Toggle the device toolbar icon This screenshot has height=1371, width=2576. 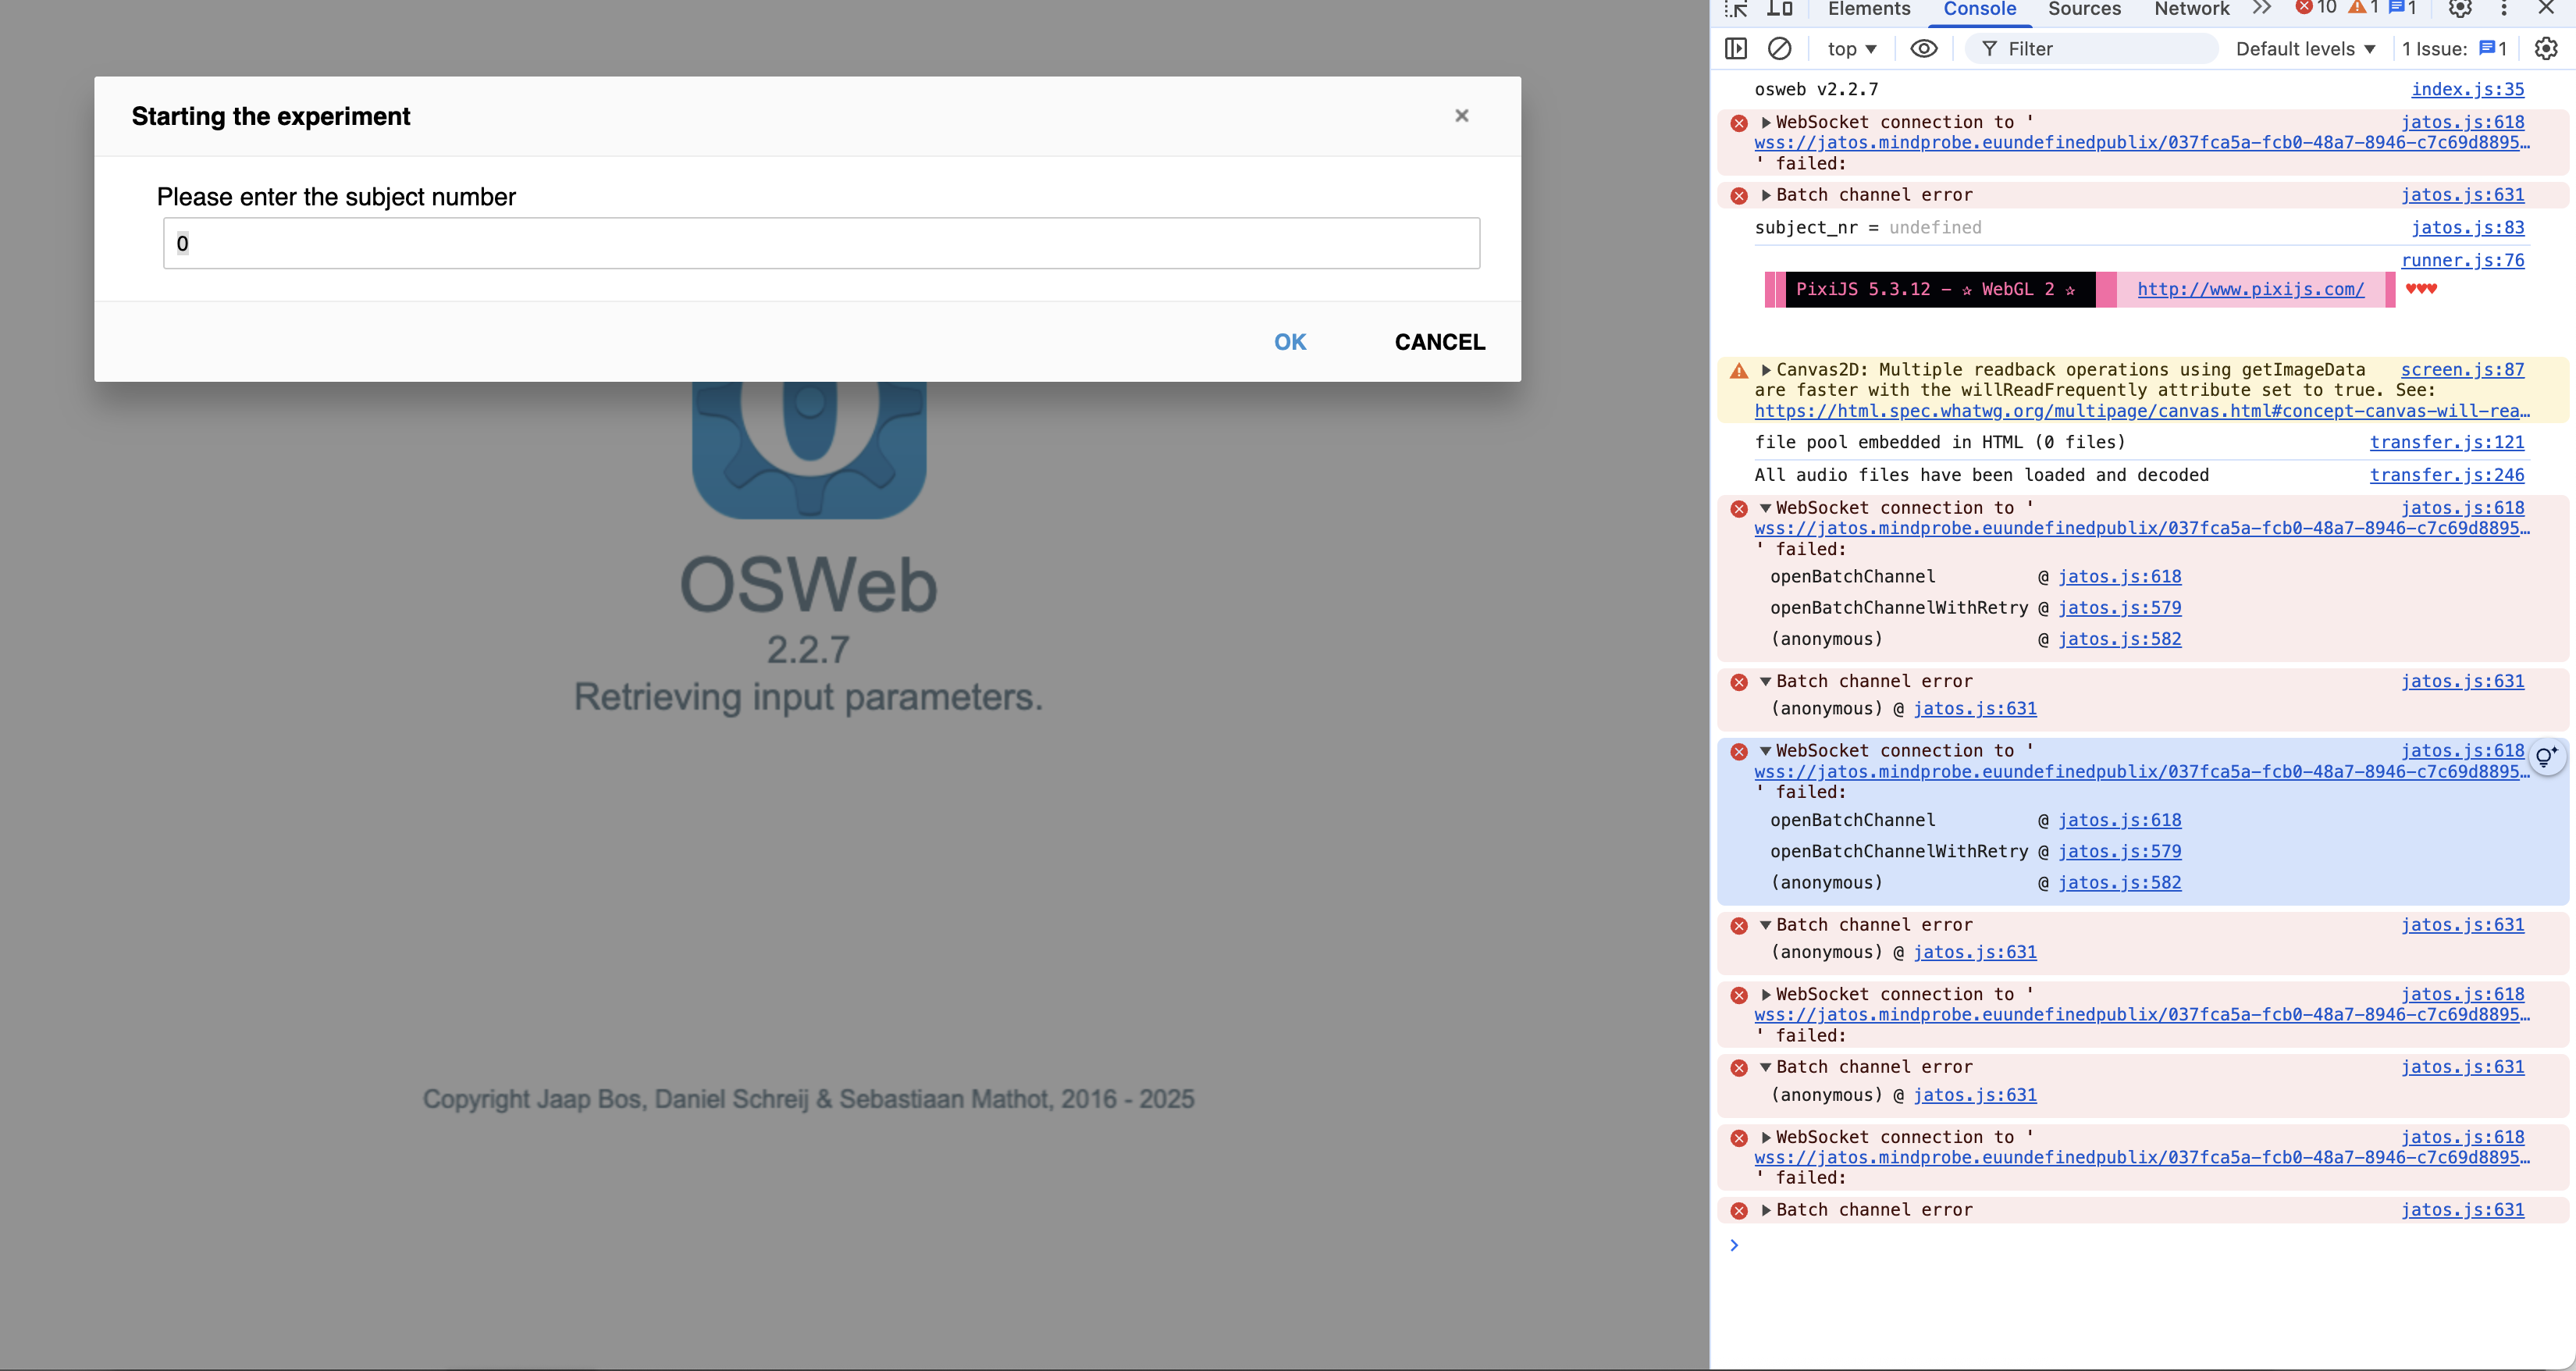1779,9
